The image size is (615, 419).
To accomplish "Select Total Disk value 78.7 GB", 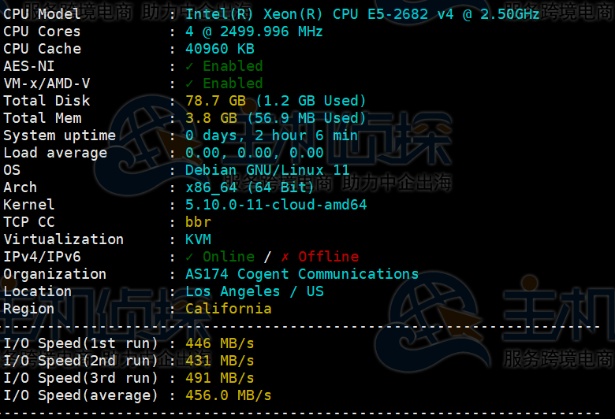I will [x=215, y=101].
